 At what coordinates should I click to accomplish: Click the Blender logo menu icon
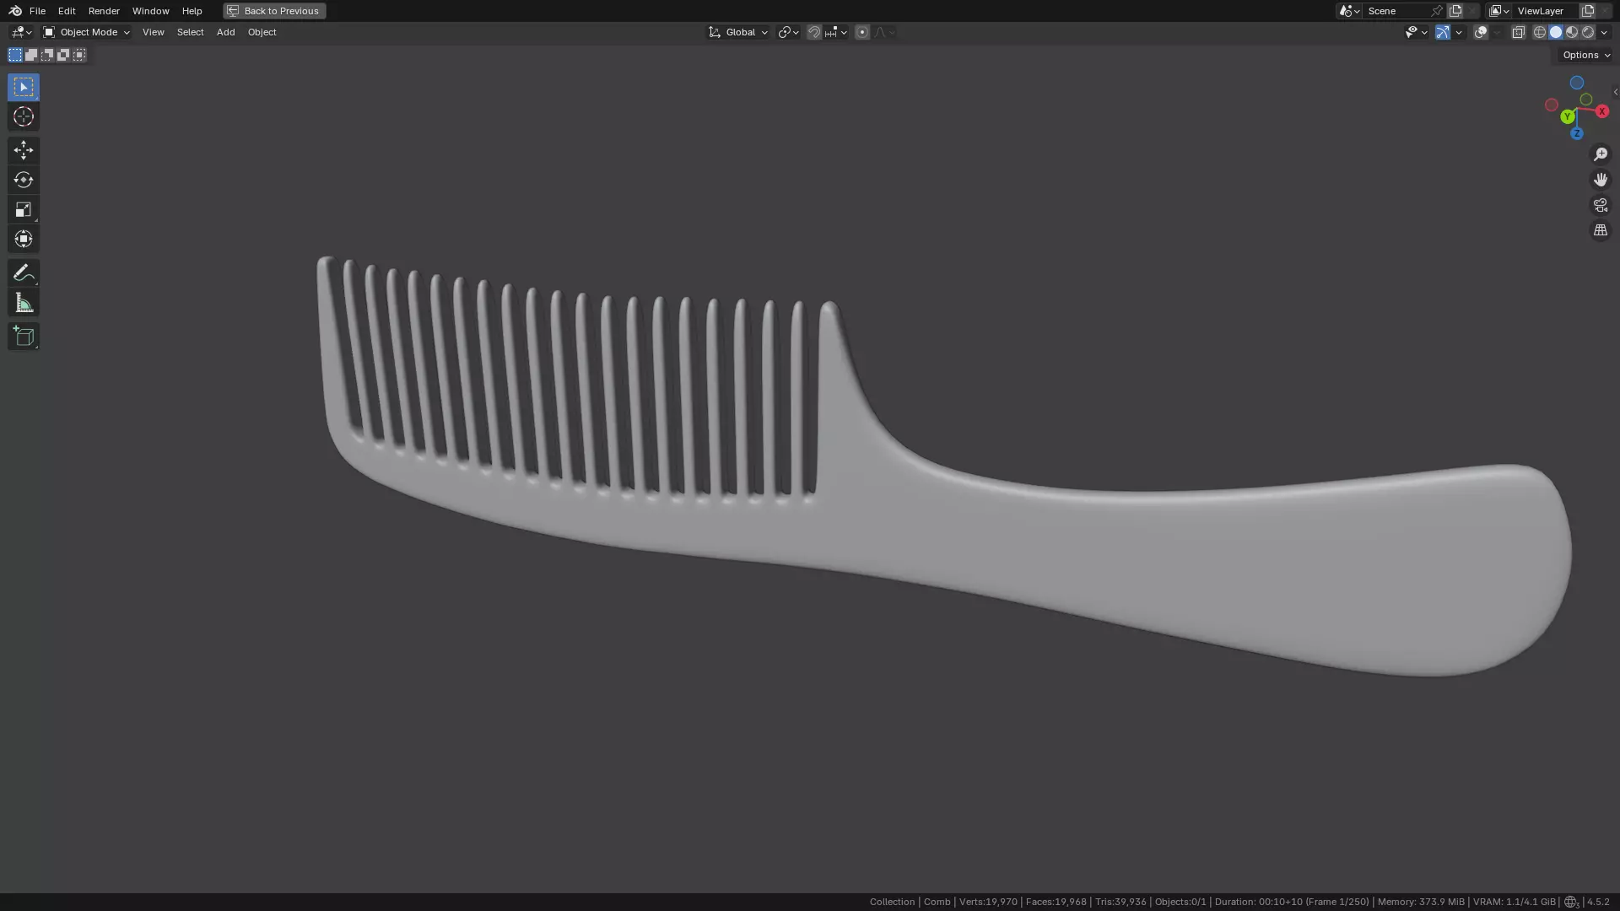(15, 11)
